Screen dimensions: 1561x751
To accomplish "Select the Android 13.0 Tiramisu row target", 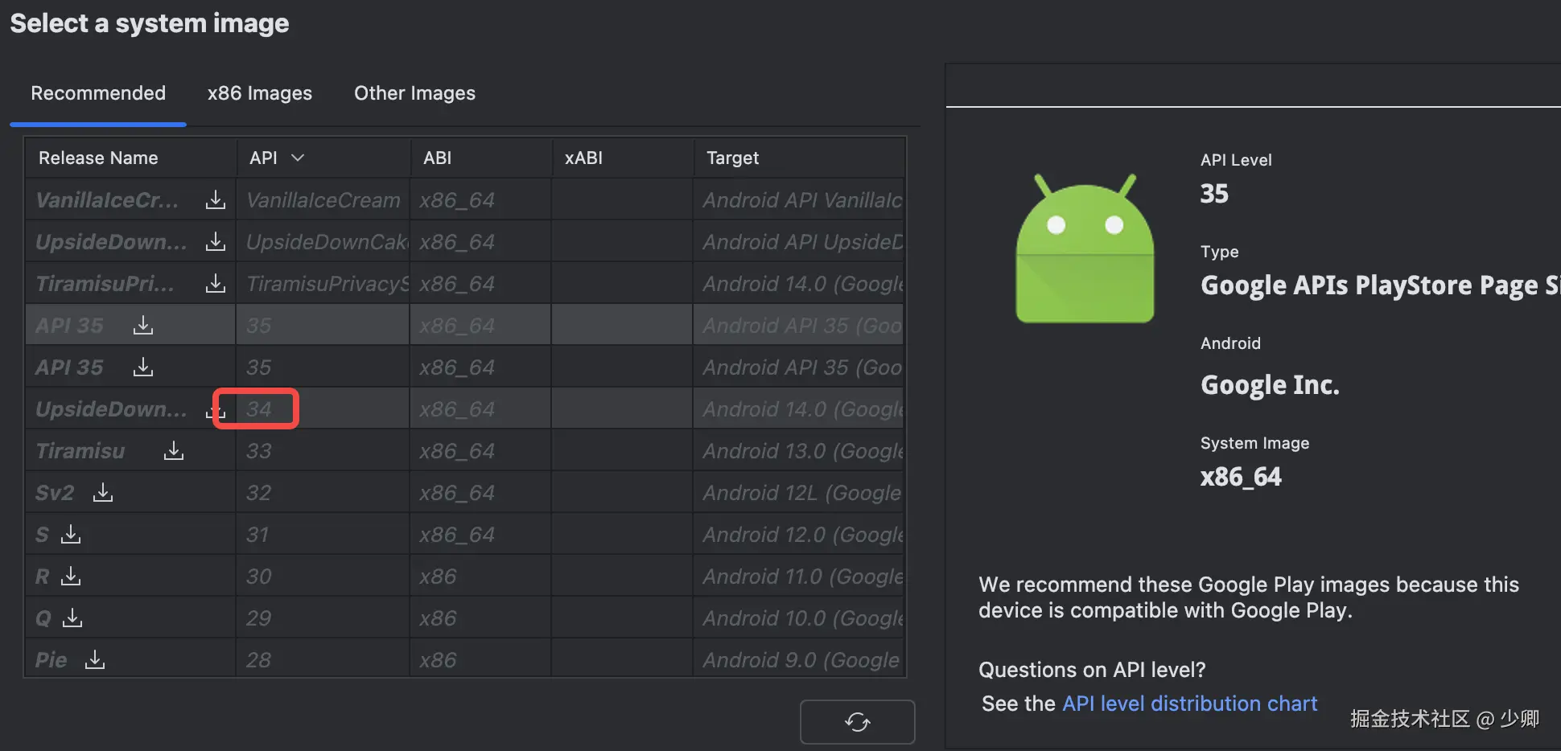I will (x=801, y=450).
